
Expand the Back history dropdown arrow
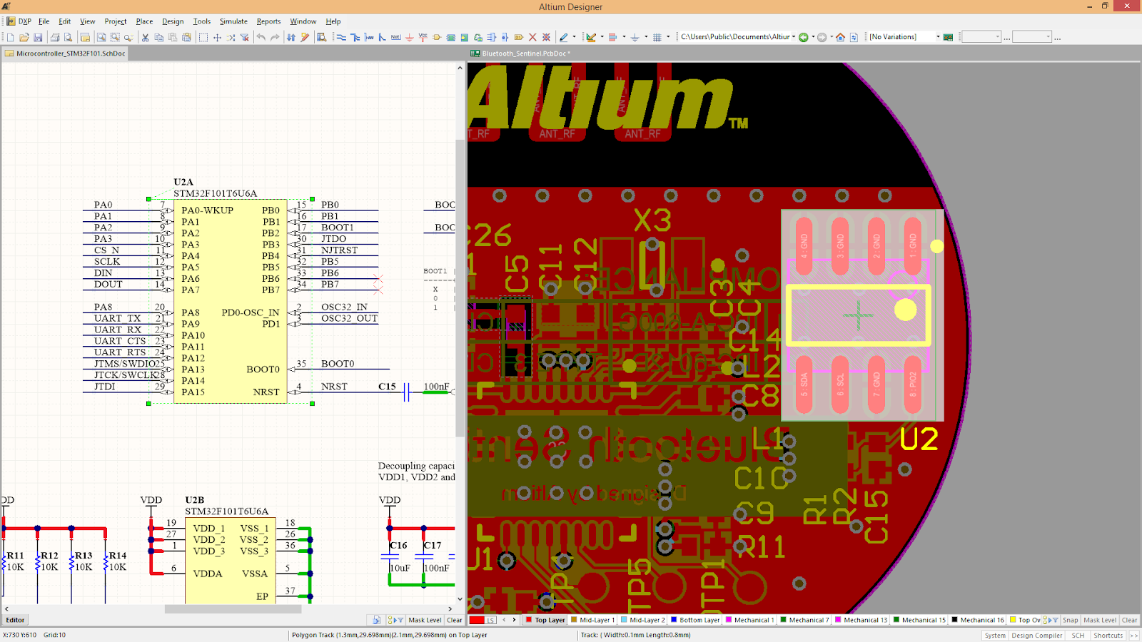813,37
